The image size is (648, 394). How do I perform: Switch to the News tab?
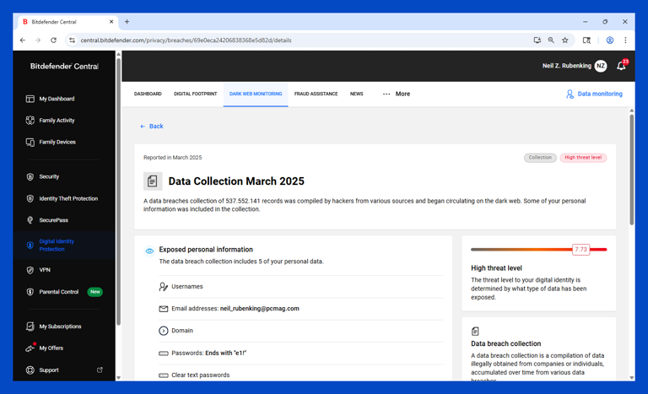pos(356,94)
